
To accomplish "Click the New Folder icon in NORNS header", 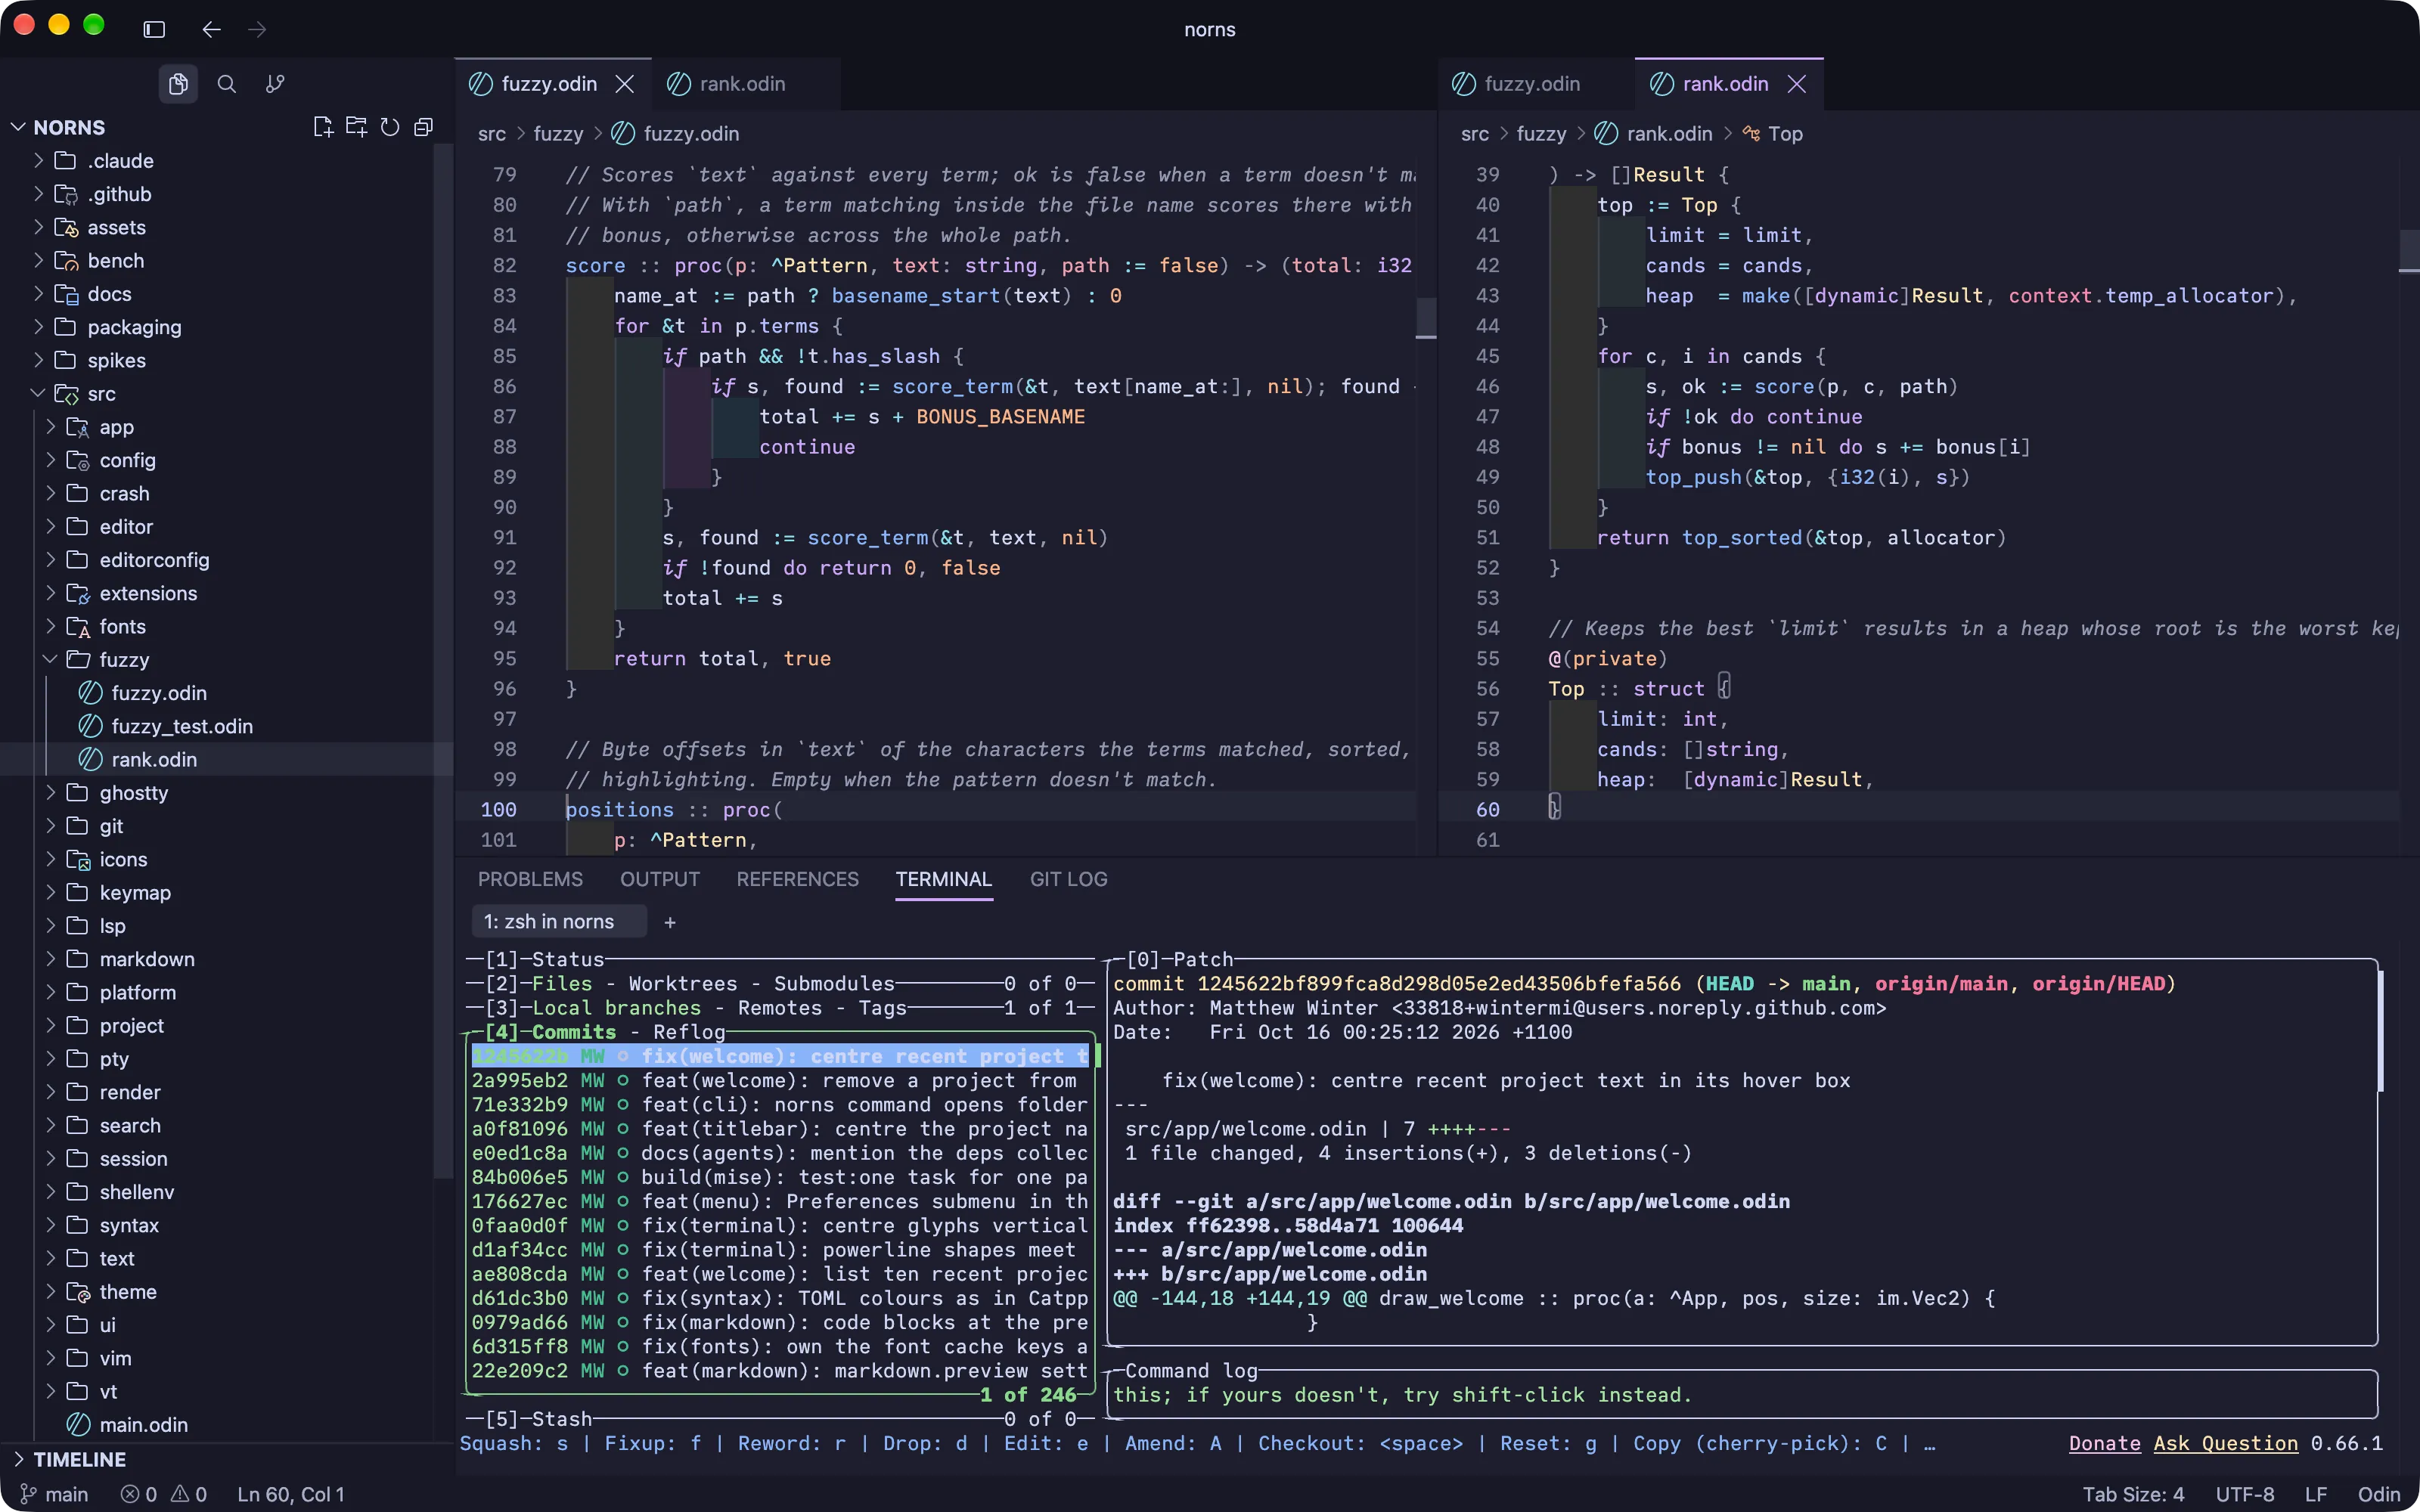I will click(x=356, y=127).
